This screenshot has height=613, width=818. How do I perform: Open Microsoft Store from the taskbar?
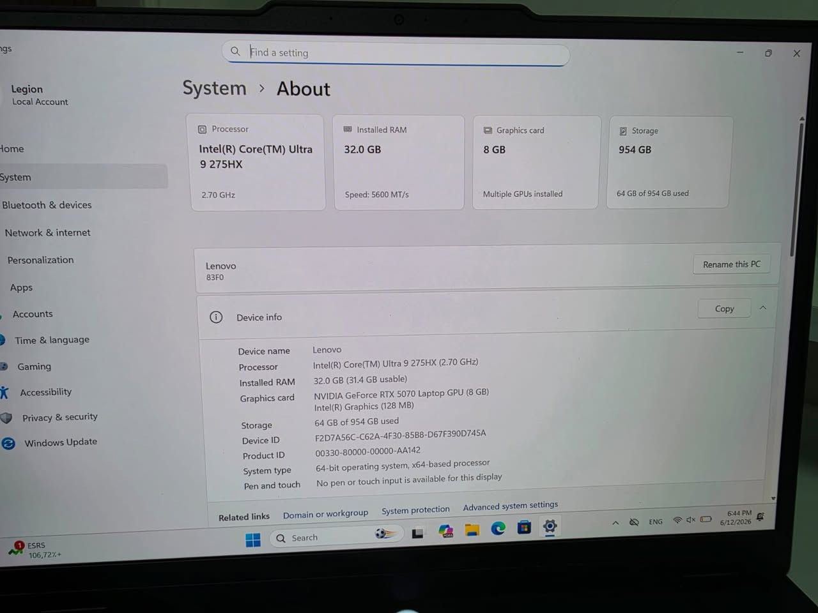click(x=524, y=527)
